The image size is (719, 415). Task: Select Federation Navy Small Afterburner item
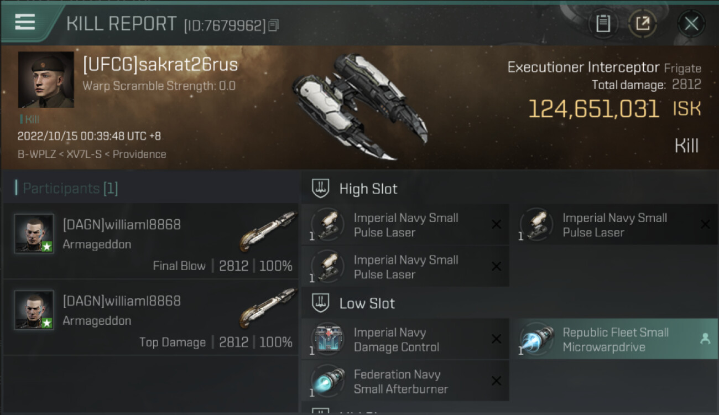point(405,381)
